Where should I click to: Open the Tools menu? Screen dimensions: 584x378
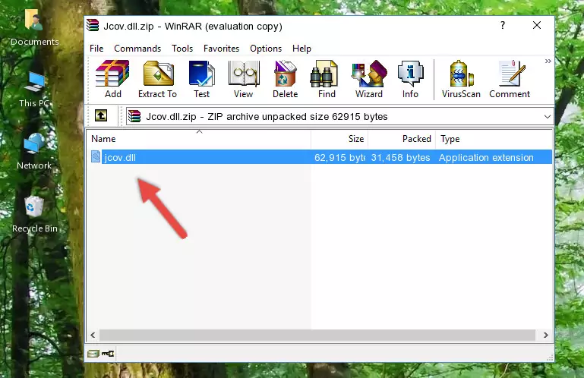(182, 49)
